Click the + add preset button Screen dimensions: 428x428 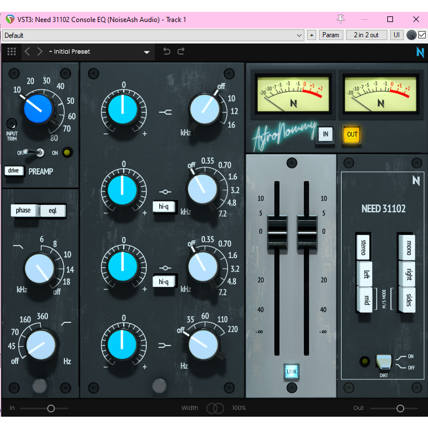[312, 35]
